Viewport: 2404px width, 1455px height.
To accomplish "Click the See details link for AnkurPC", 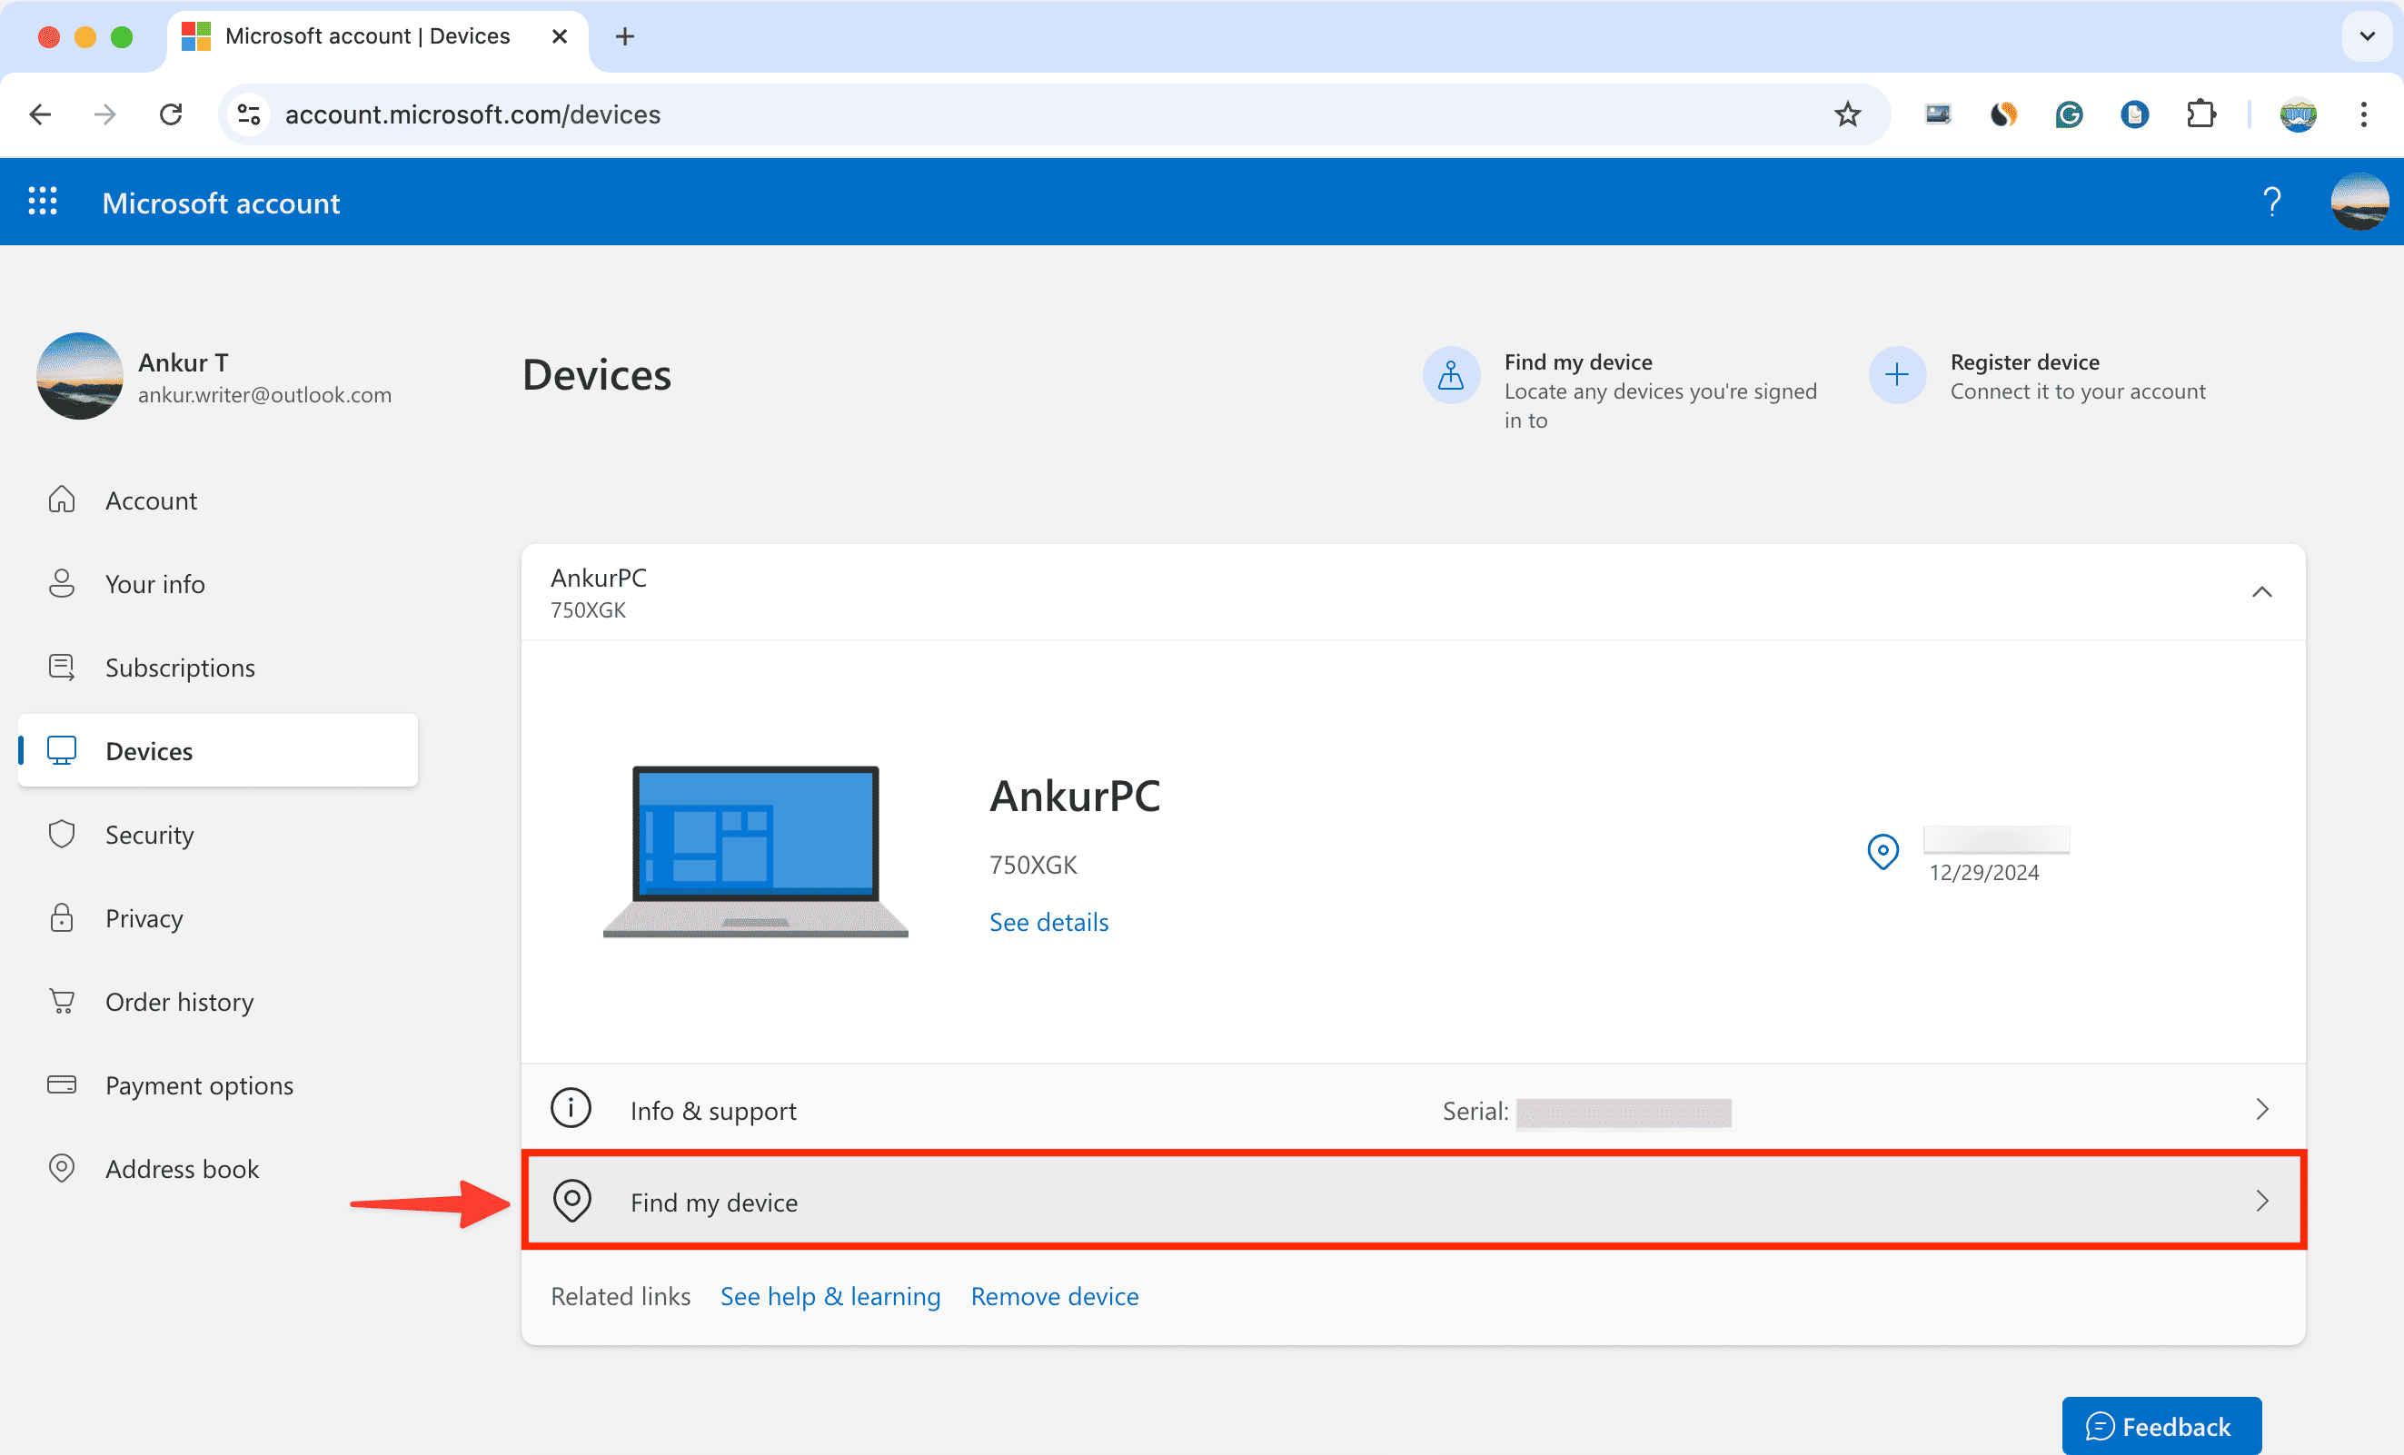I will (1049, 921).
